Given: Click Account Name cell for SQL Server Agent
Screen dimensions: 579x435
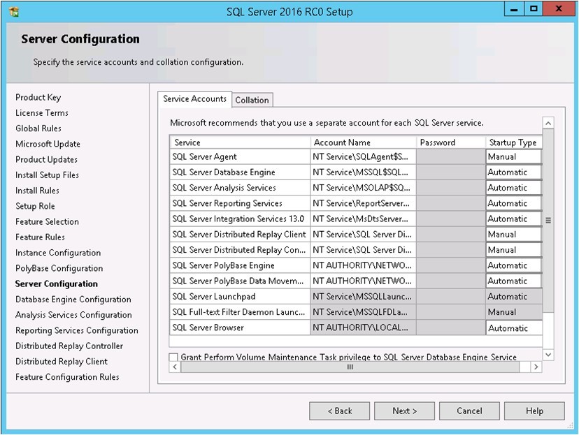Looking at the screenshot, I should [x=363, y=156].
